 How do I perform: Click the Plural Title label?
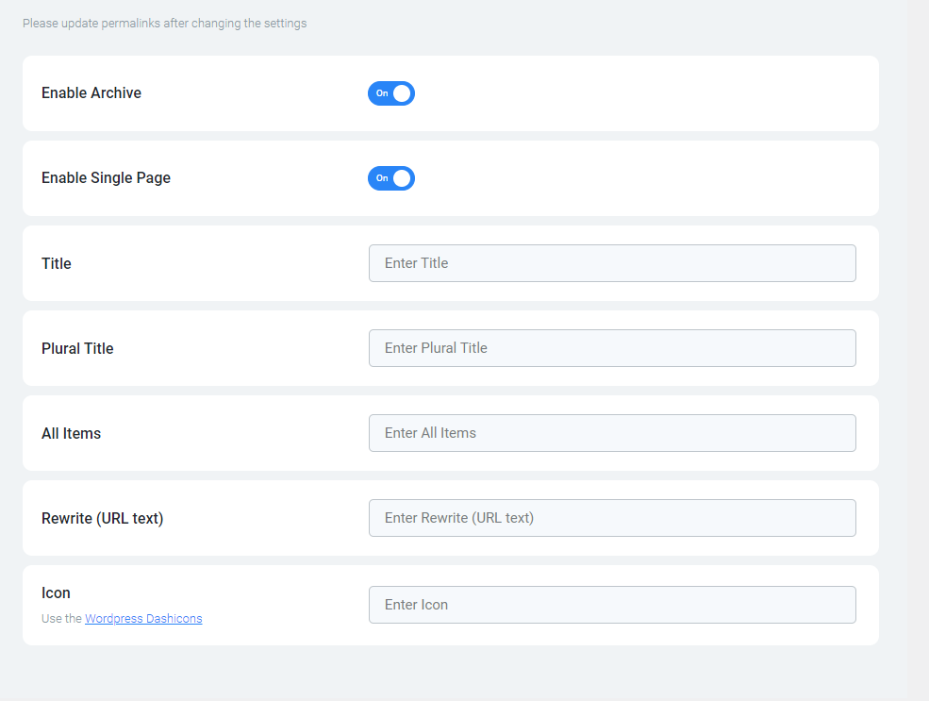(x=77, y=348)
